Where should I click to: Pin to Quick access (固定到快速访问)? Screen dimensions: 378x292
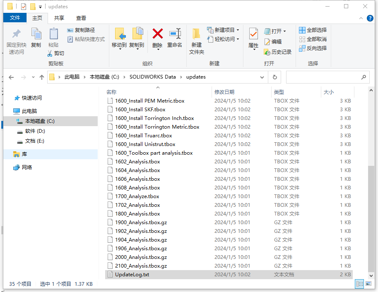[x=17, y=41]
